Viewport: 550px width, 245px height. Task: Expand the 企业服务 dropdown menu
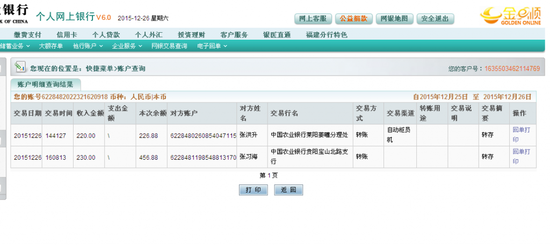(127, 46)
